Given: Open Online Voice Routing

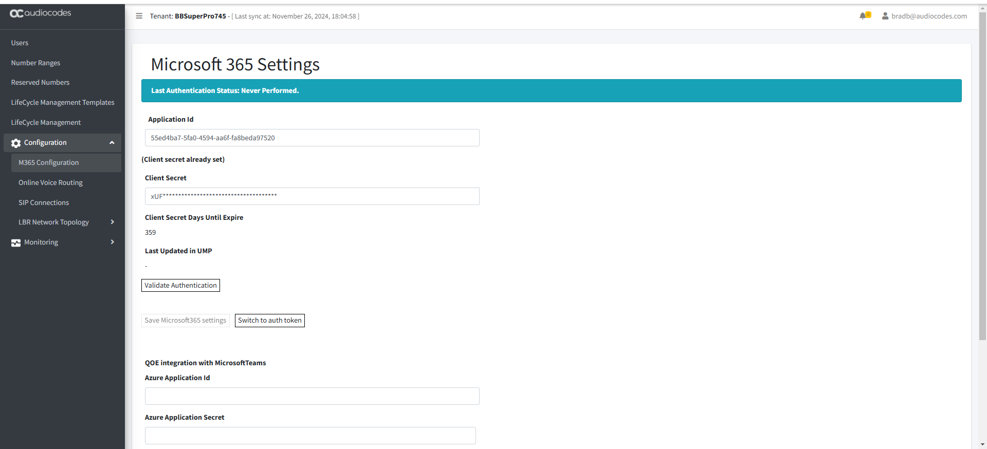Looking at the screenshot, I should pyautogui.click(x=50, y=183).
